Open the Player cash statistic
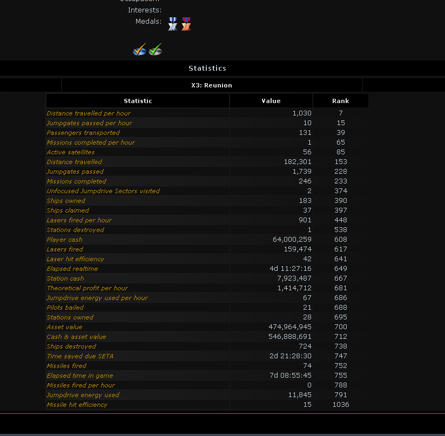This screenshot has height=436, width=445. [x=64, y=240]
